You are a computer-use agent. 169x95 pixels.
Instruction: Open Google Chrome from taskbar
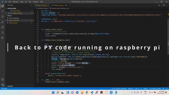(87, 92)
